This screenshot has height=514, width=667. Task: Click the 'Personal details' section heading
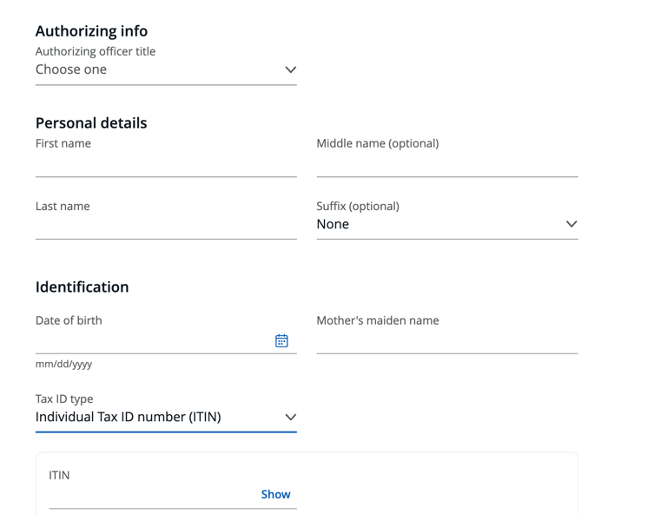(91, 122)
